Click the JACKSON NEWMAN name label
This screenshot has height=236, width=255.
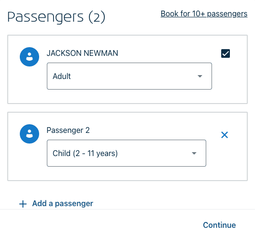pos(82,53)
